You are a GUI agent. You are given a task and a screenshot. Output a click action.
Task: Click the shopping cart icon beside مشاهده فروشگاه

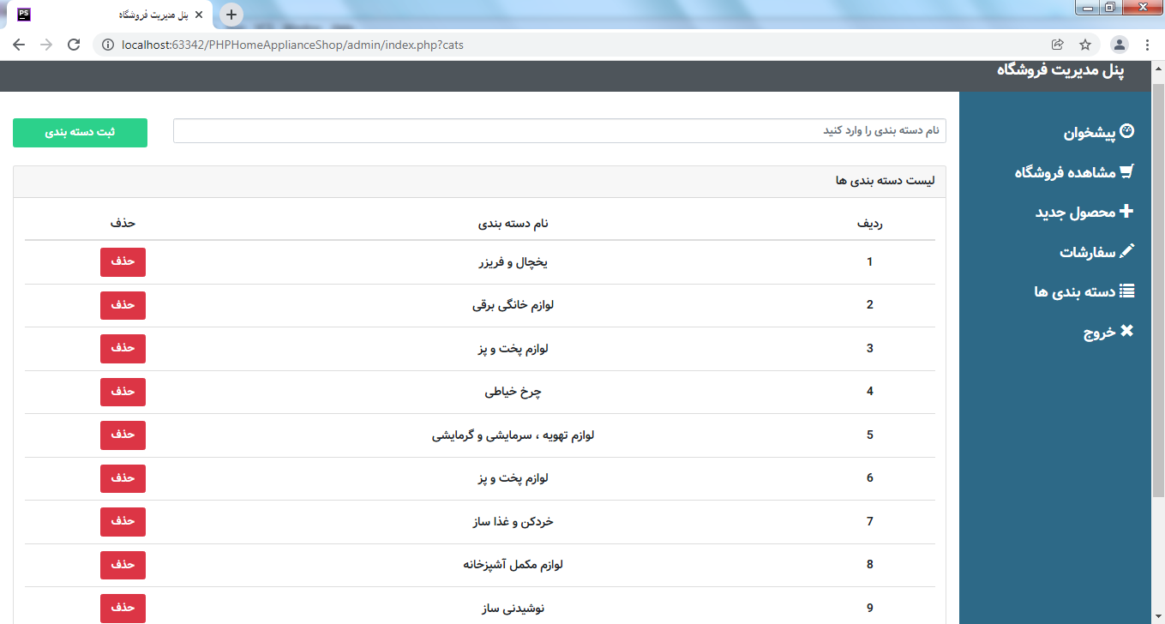tap(1126, 171)
